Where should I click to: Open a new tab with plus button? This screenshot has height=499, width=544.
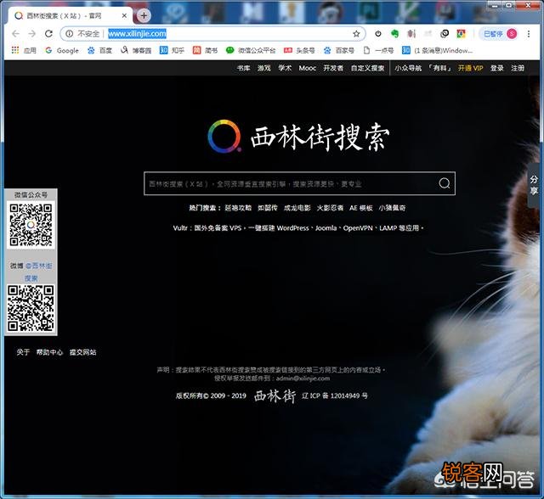coord(144,15)
